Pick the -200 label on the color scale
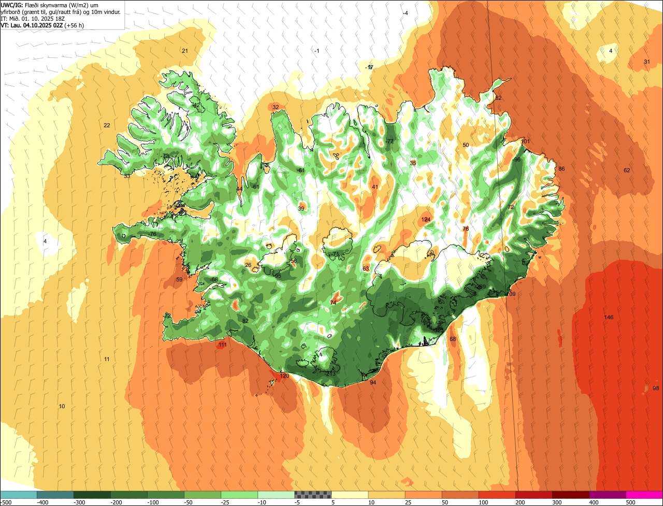Screen dimensions: 663x506 [x=117, y=502]
